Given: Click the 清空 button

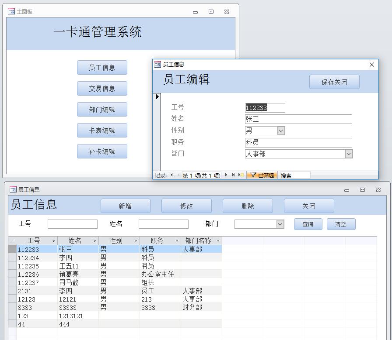Looking at the screenshot, I should tap(341, 224).
